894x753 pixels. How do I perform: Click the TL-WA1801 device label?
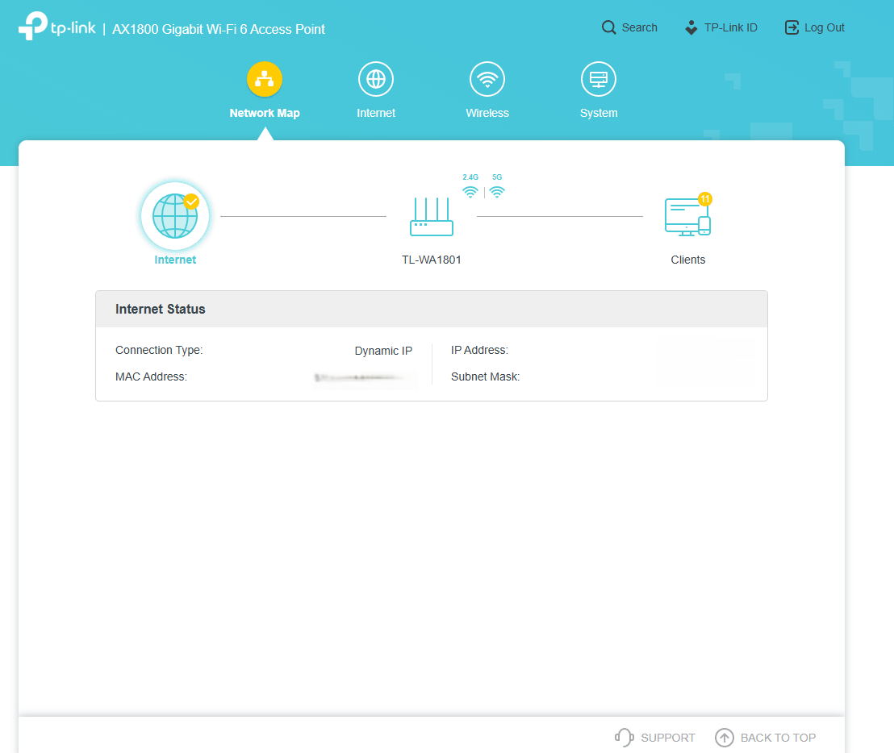point(432,260)
